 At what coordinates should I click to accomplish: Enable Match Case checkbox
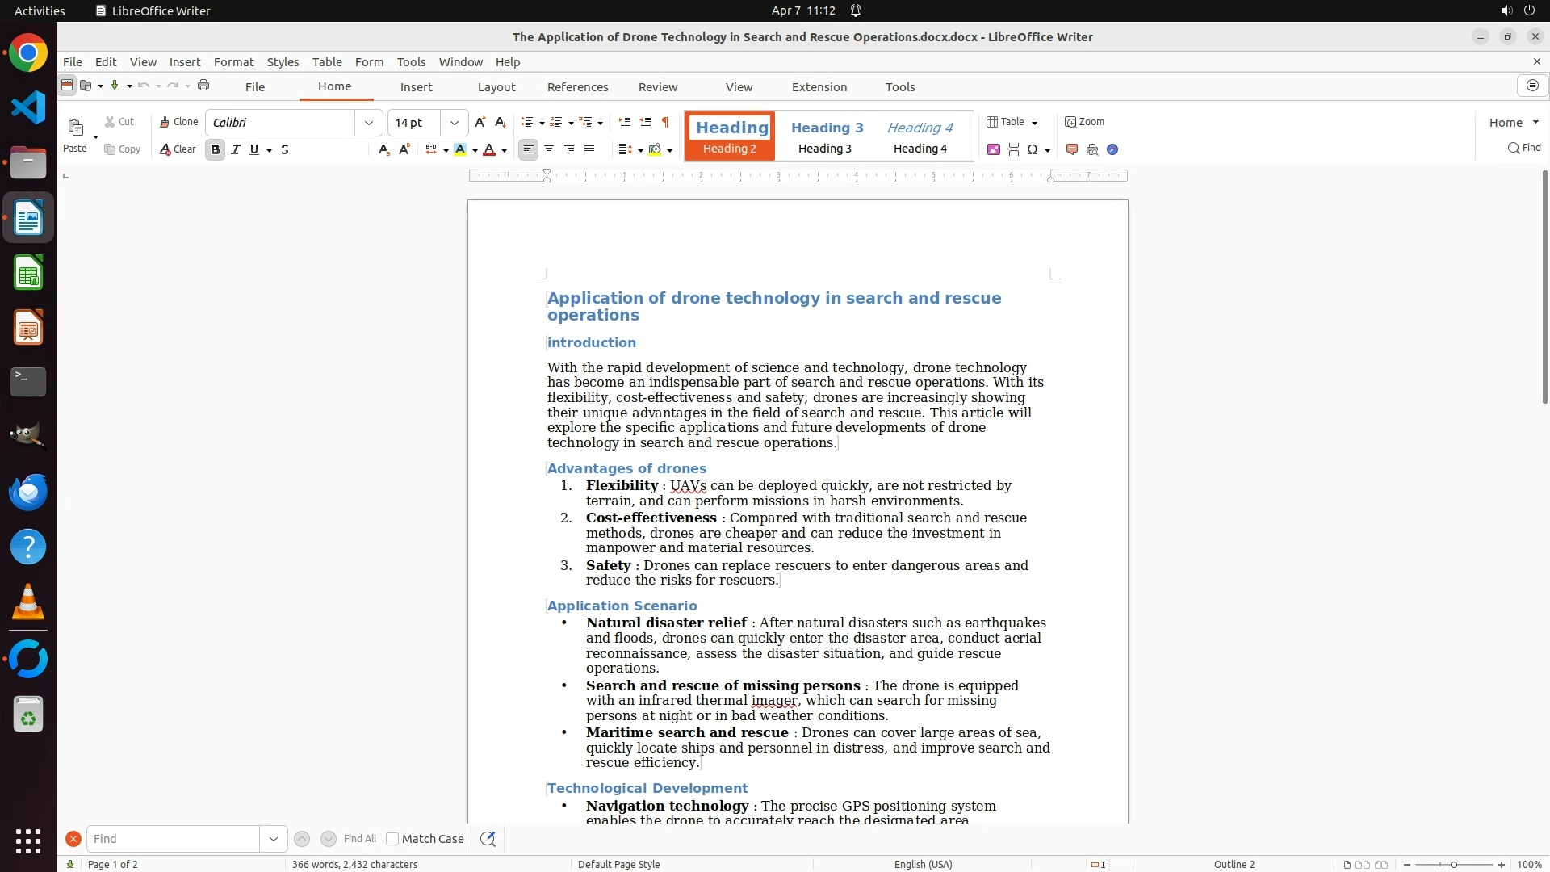[x=392, y=839]
